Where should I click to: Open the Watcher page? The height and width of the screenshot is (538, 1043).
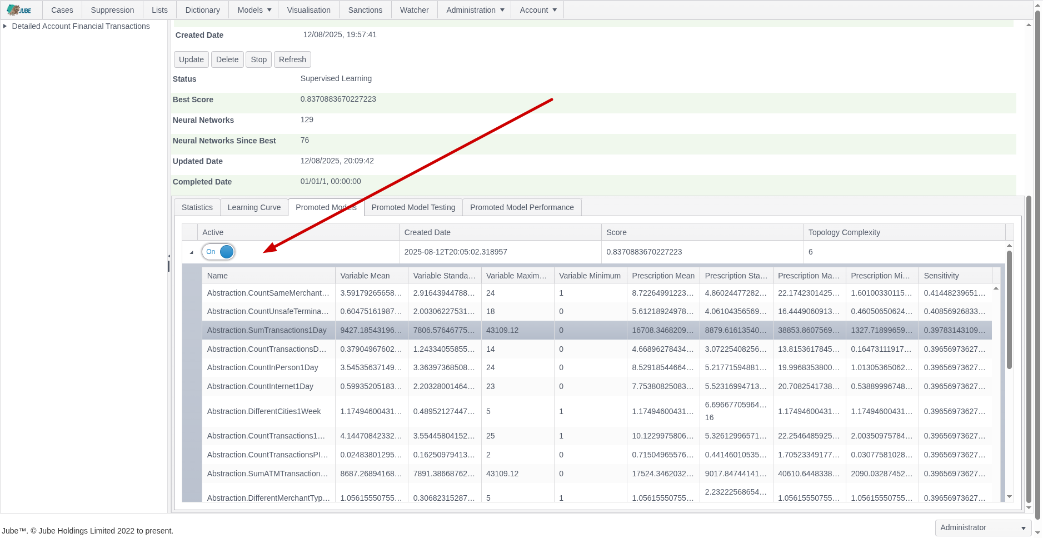(x=414, y=10)
